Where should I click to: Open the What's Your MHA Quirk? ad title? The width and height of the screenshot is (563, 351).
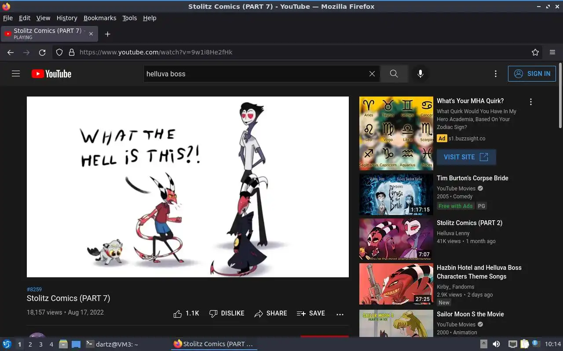point(470,101)
